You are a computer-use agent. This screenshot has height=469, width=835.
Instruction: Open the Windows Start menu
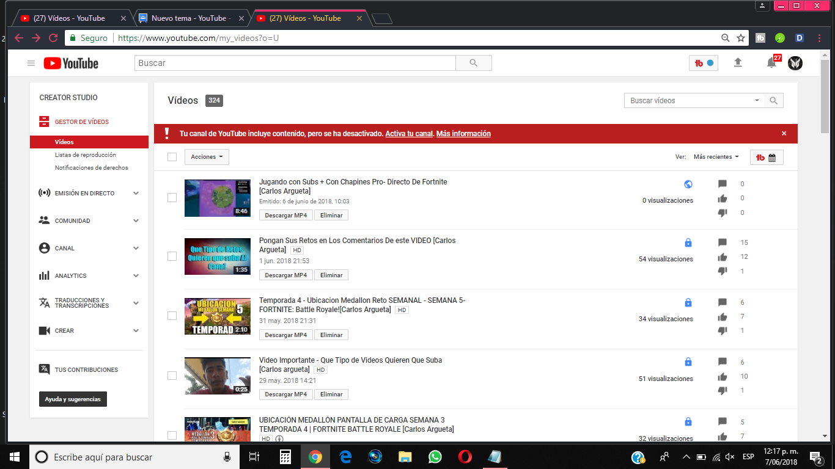tap(15, 457)
